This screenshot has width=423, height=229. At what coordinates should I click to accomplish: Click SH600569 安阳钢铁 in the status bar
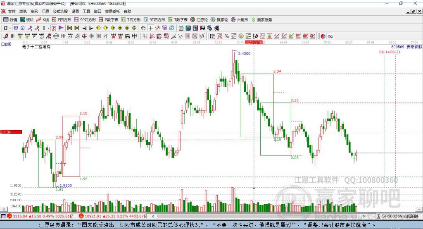tap(400, 216)
